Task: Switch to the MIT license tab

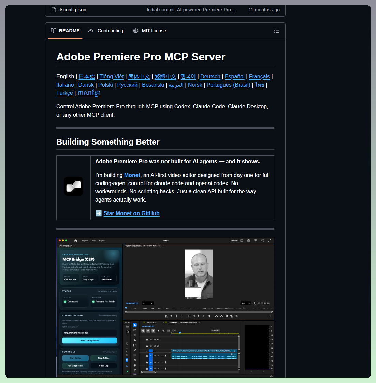Action: 149,31
